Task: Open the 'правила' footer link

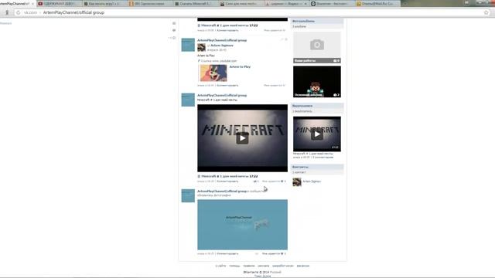Action: tap(249, 266)
